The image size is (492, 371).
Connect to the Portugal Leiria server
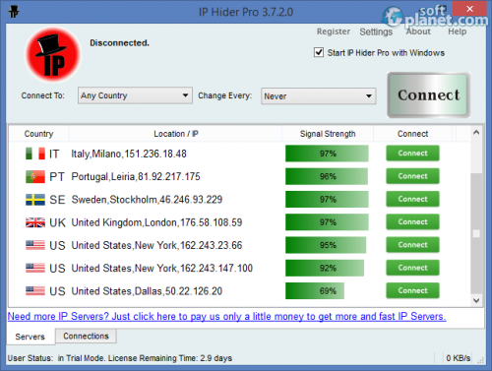coord(412,176)
